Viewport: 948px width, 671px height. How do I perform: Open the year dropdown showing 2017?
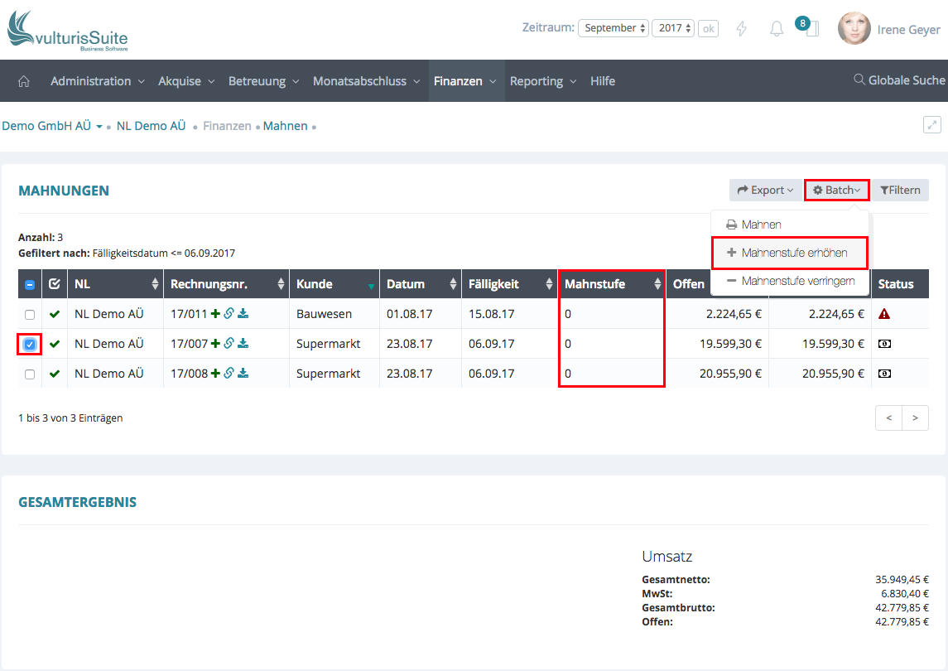coord(673,28)
